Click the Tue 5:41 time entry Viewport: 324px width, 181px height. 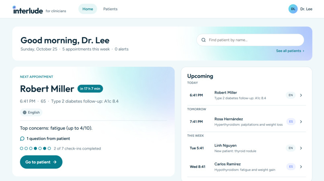197,148
